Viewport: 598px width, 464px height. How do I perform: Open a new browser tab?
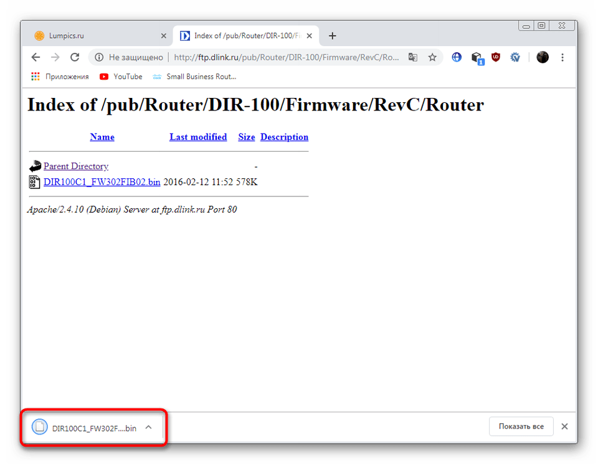click(333, 36)
